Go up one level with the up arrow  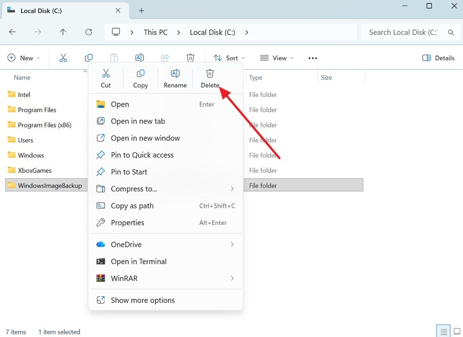[x=63, y=32]
